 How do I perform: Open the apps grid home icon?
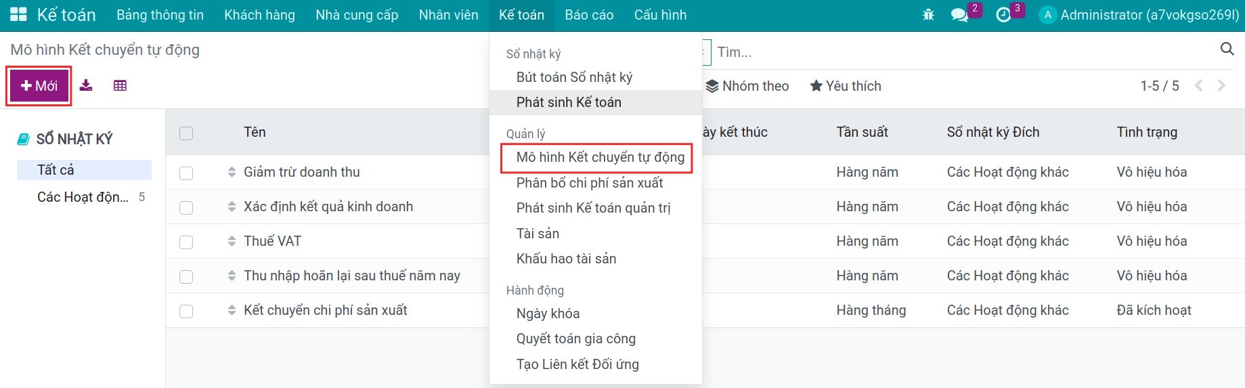click(19, 15)
